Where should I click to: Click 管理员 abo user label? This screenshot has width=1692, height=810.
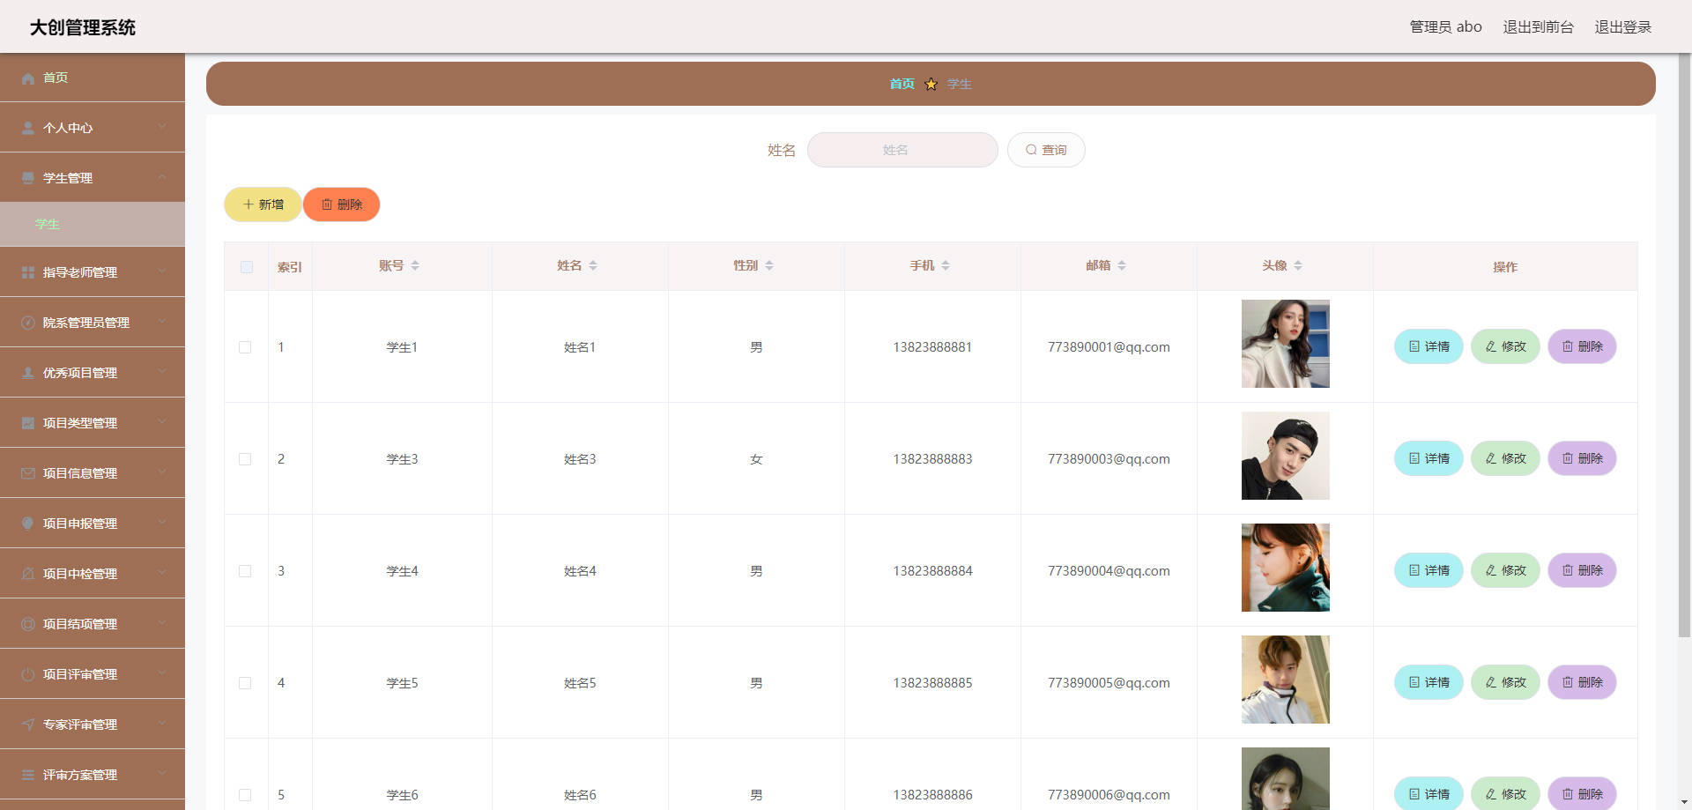coord(1445,27)
